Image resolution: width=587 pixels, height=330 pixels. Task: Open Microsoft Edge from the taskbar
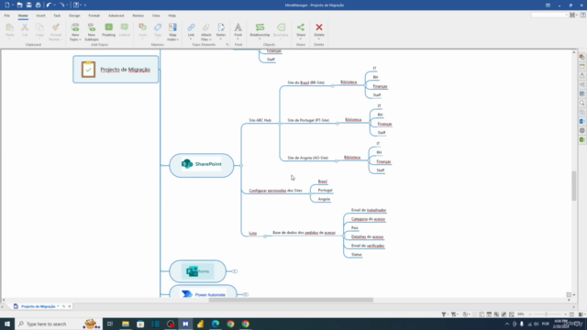(216, 324)
